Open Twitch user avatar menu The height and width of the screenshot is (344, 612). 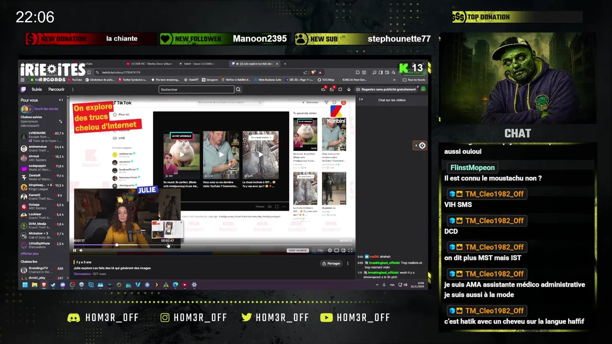tap(423, 89)
